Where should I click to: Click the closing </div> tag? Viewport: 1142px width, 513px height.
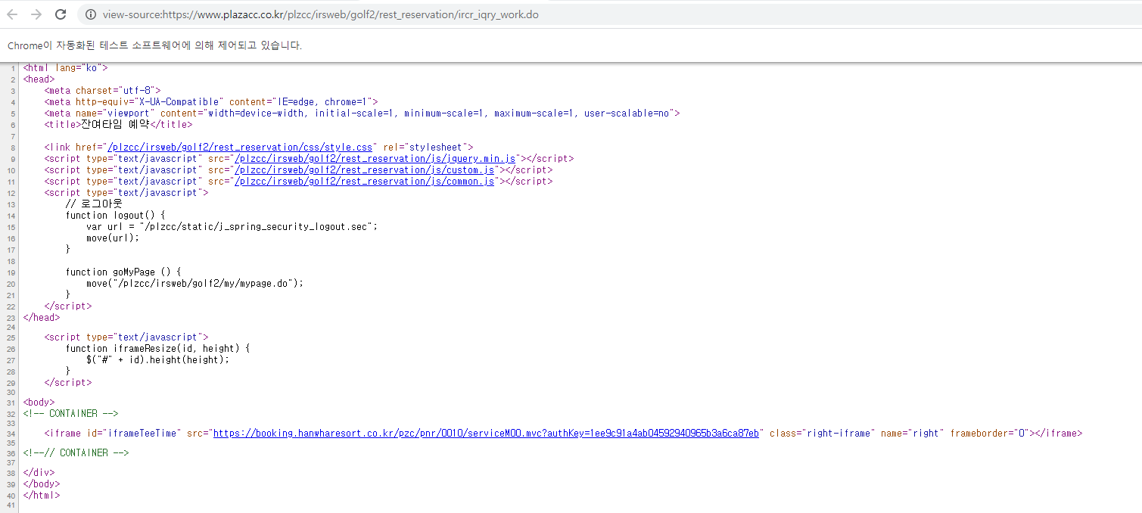click(x=39, y=473)
